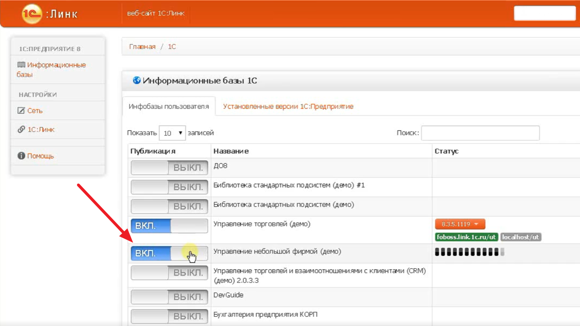Turn off publication for Управление торговлей (демо)
Screen dimensions: 580x326
(x=169, y=226)
